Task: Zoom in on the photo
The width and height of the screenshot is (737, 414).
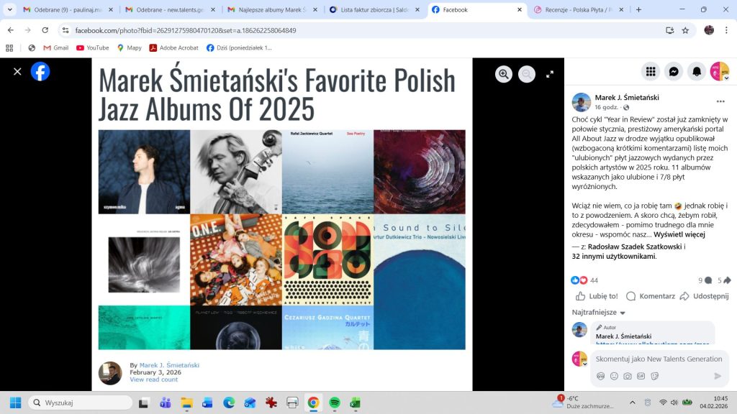Action: (x=504, y=74)
